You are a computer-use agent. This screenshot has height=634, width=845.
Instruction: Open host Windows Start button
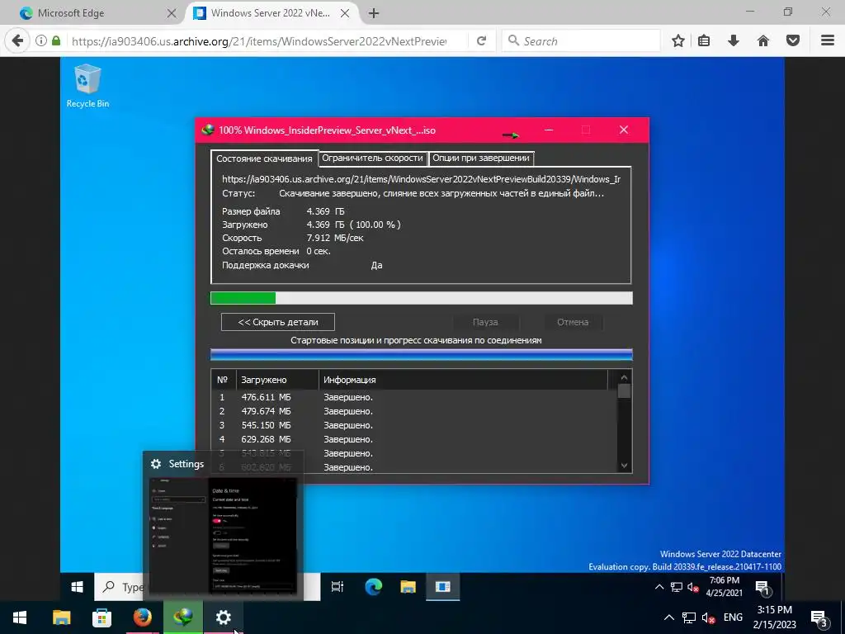click(x=20, y=617)
